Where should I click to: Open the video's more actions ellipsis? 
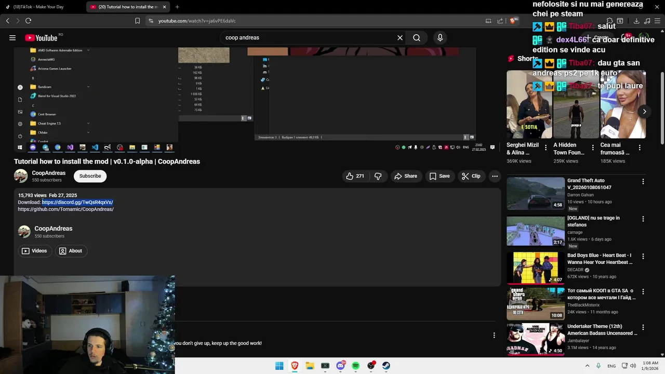point(495,176)
